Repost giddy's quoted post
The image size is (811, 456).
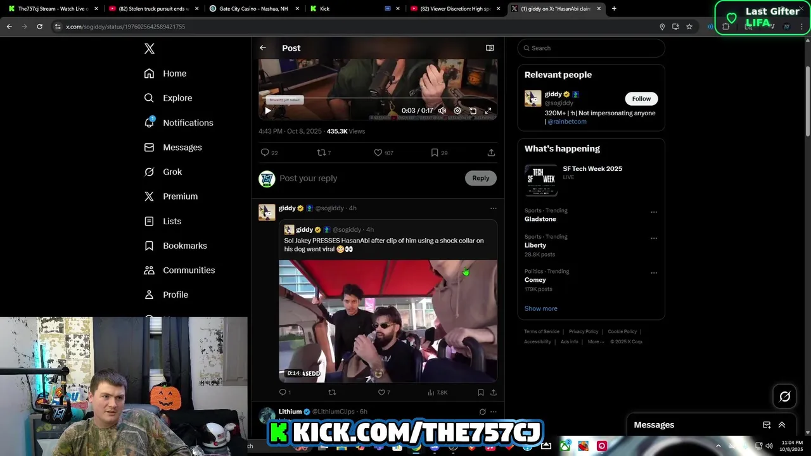click(332, 393)
